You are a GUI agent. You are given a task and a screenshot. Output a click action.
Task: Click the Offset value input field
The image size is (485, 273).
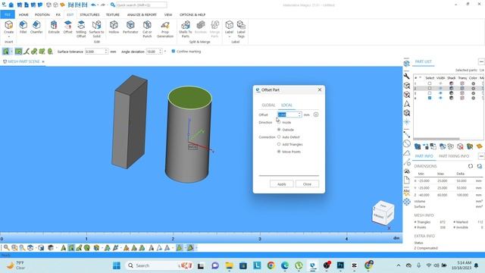[x=287, y=115]
